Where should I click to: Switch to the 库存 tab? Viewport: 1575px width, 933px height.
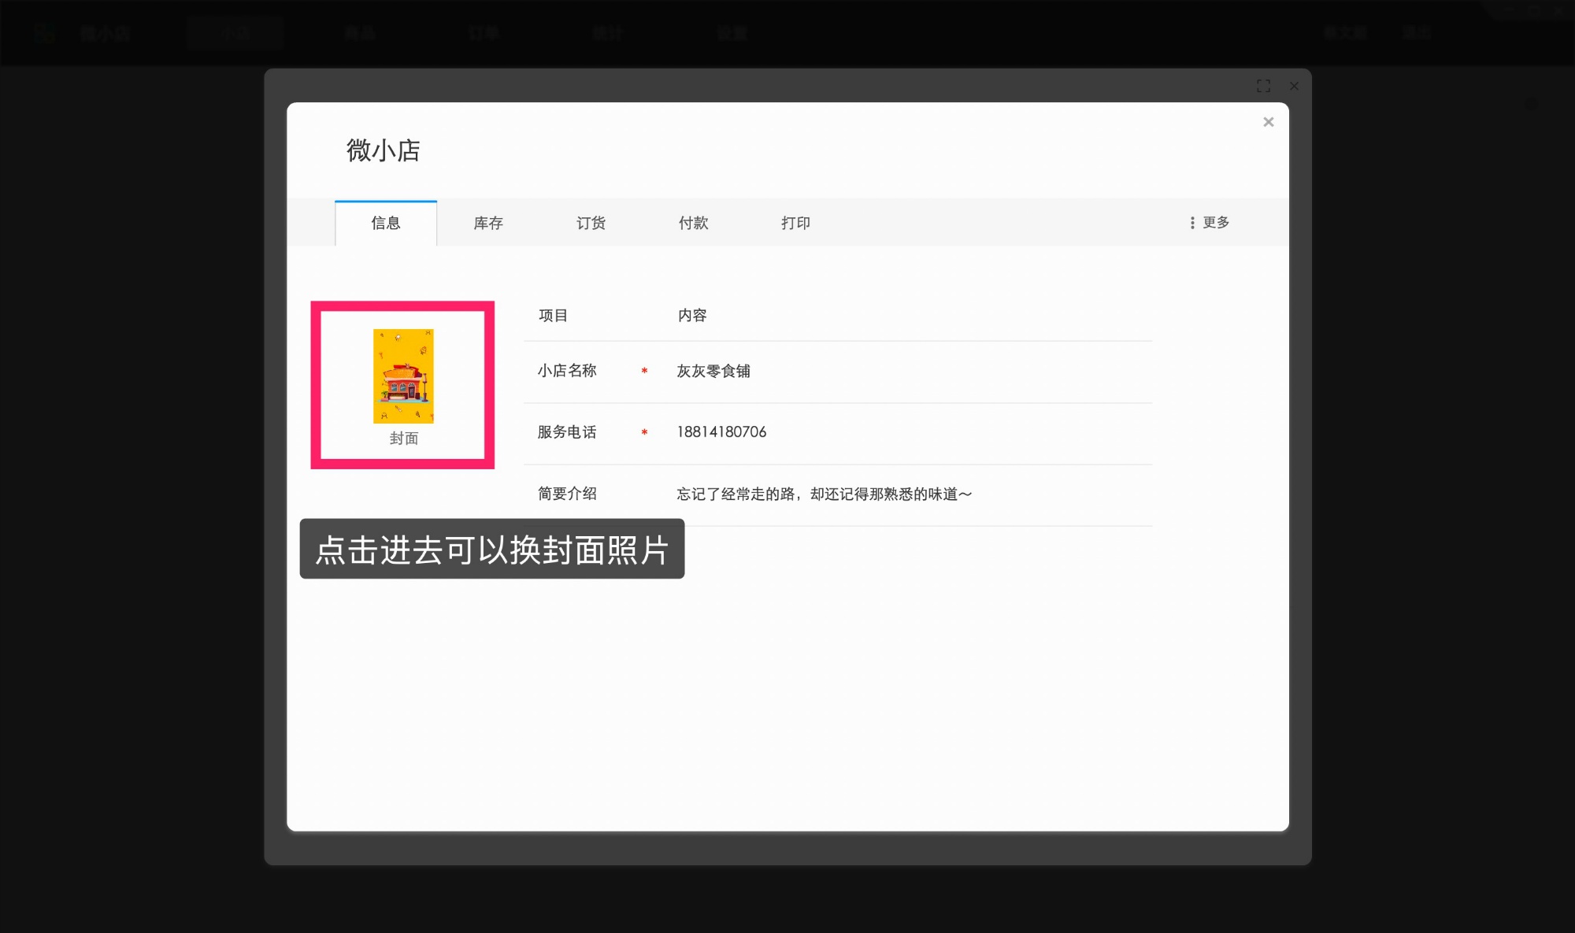(x=487, y=223)
